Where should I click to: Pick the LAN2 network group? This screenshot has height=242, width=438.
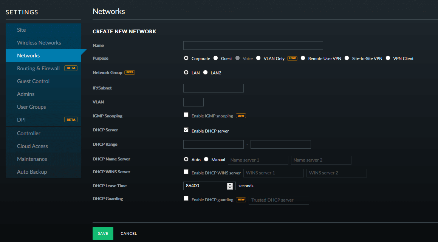pos(206,72)
